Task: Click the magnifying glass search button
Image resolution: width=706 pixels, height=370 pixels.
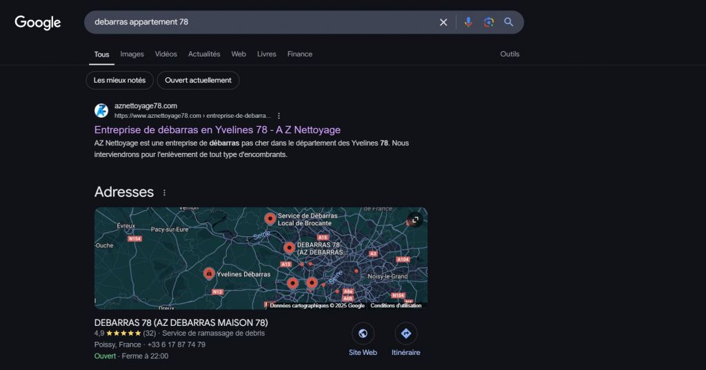Action: [509, 22]
